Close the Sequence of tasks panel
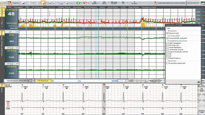 point(200,25)
